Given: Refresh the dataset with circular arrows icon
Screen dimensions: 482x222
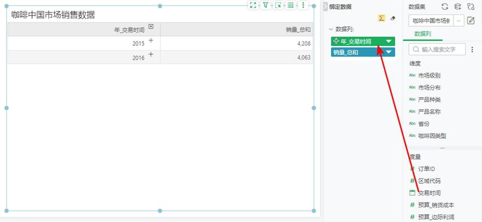Looking at the screenshot, I should [445, 7].
